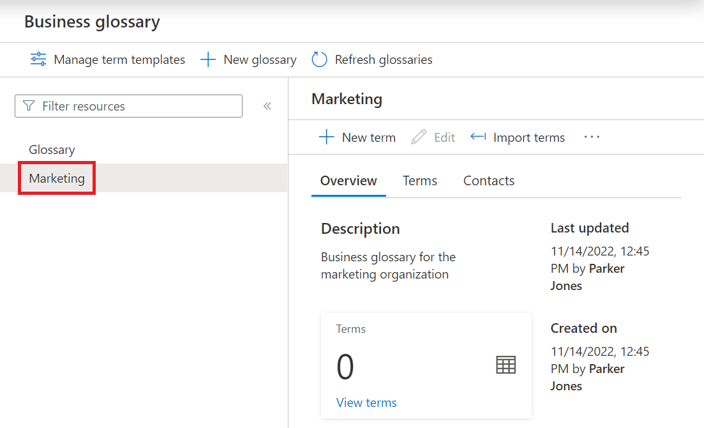Select Glossary in the resource list
Viewport: 704px width, 428px height.
[52, 149]
